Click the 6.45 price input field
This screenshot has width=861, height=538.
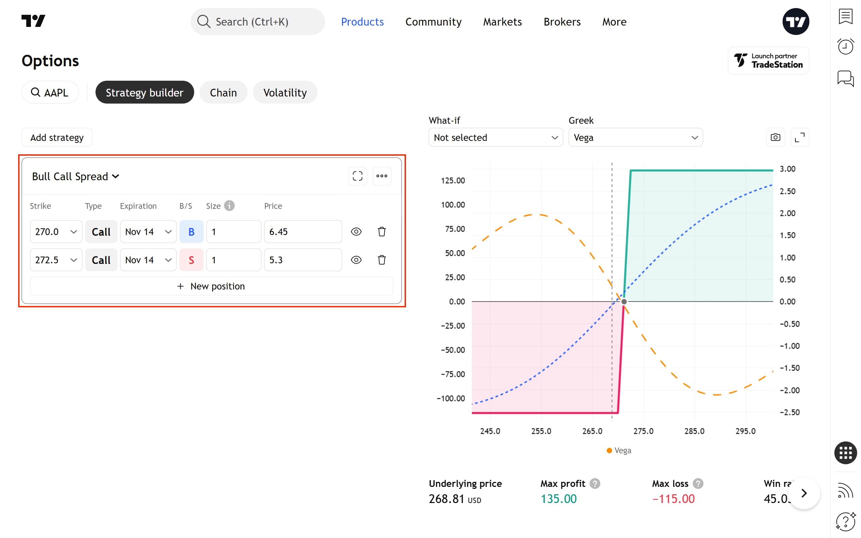point(302,232)
